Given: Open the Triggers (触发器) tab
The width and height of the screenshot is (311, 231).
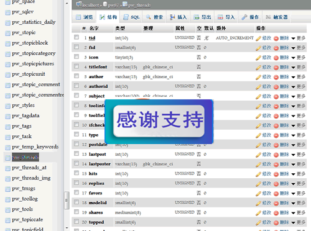Looking at the screenshot, I should point(277,17).
